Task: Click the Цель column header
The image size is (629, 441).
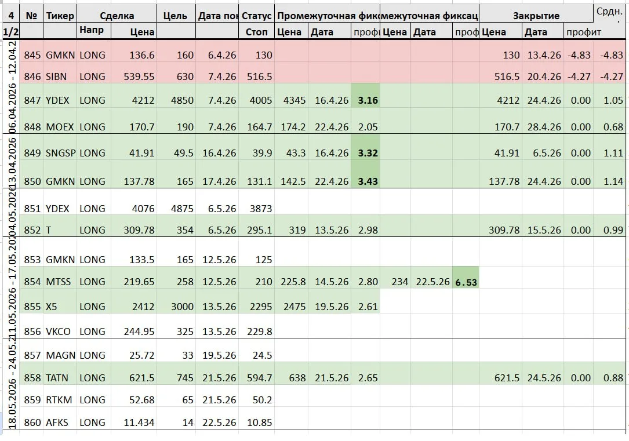Action: (176, 16)
